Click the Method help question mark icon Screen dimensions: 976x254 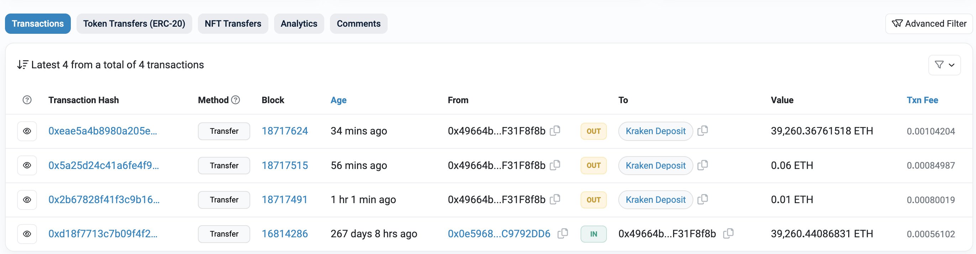[x=236, y=100]
